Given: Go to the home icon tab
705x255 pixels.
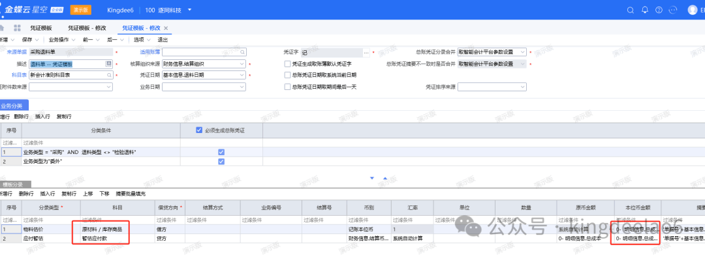Looking at the screenshot, I should click(2, 28).
